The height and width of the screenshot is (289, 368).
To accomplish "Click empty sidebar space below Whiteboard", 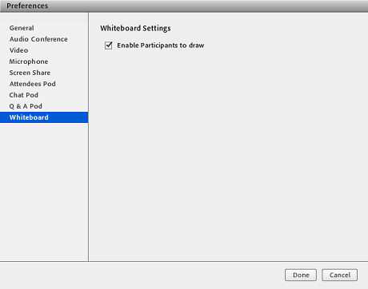I will [44, 192].
